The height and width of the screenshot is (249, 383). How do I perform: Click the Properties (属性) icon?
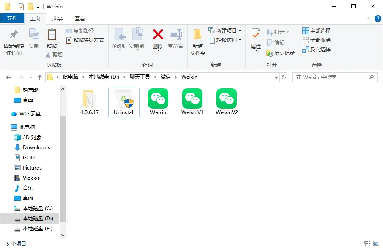pos(256,35)
